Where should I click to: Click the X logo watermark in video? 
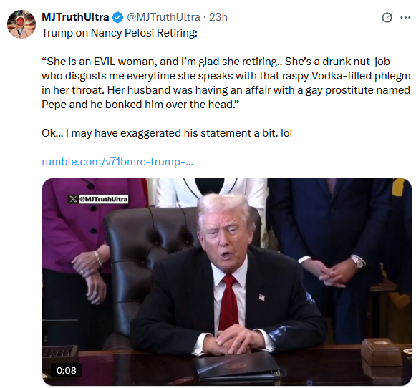[x=73, y=199]
